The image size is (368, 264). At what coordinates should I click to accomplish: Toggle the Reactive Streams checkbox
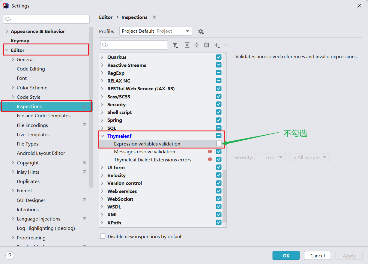219,65
